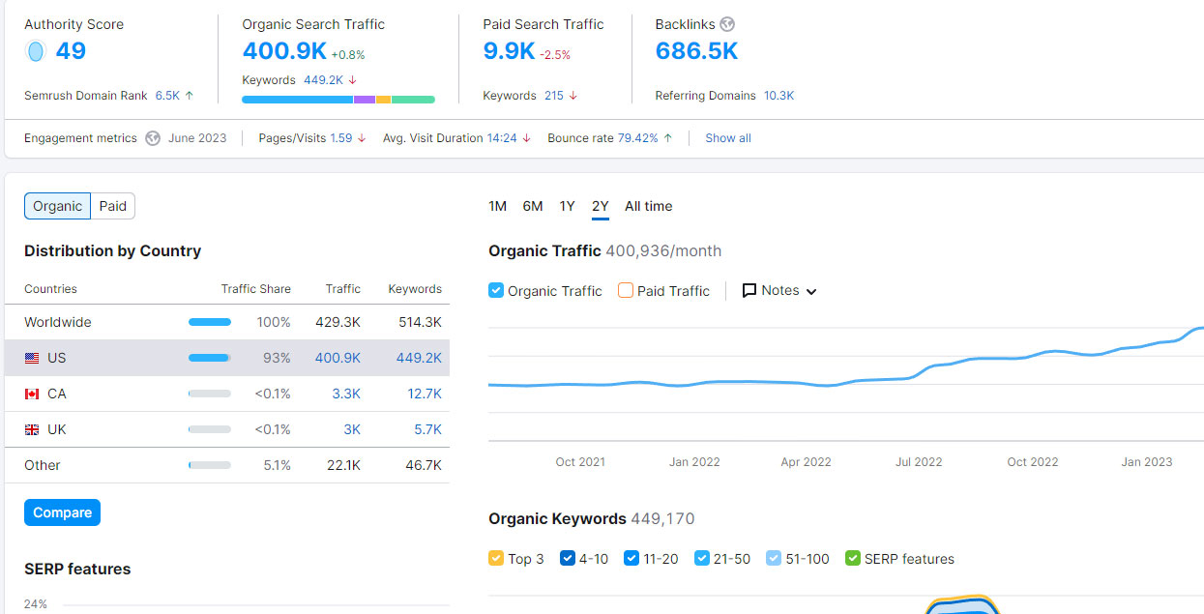Click the globe icon next to Backlinks
The width and height of the screenshot is (1204, 614).
tap(727, 24)
